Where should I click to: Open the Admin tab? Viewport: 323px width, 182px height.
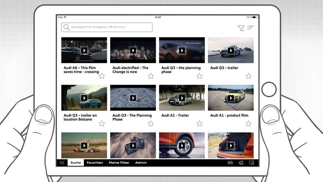[x=141, y=163]
